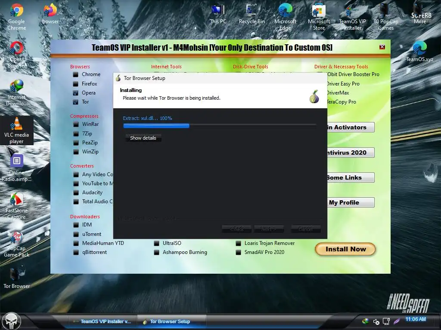This screenshot has width=441, height=330.
Task: Check the Ashampoo Burning checkbox
Action: tap(157, 252)
